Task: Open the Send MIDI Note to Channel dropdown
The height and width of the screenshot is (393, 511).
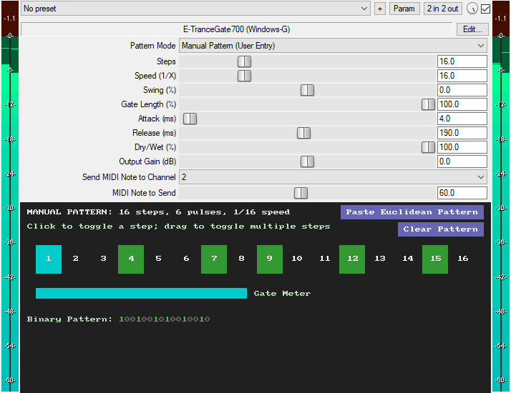Action: [333, 177]
